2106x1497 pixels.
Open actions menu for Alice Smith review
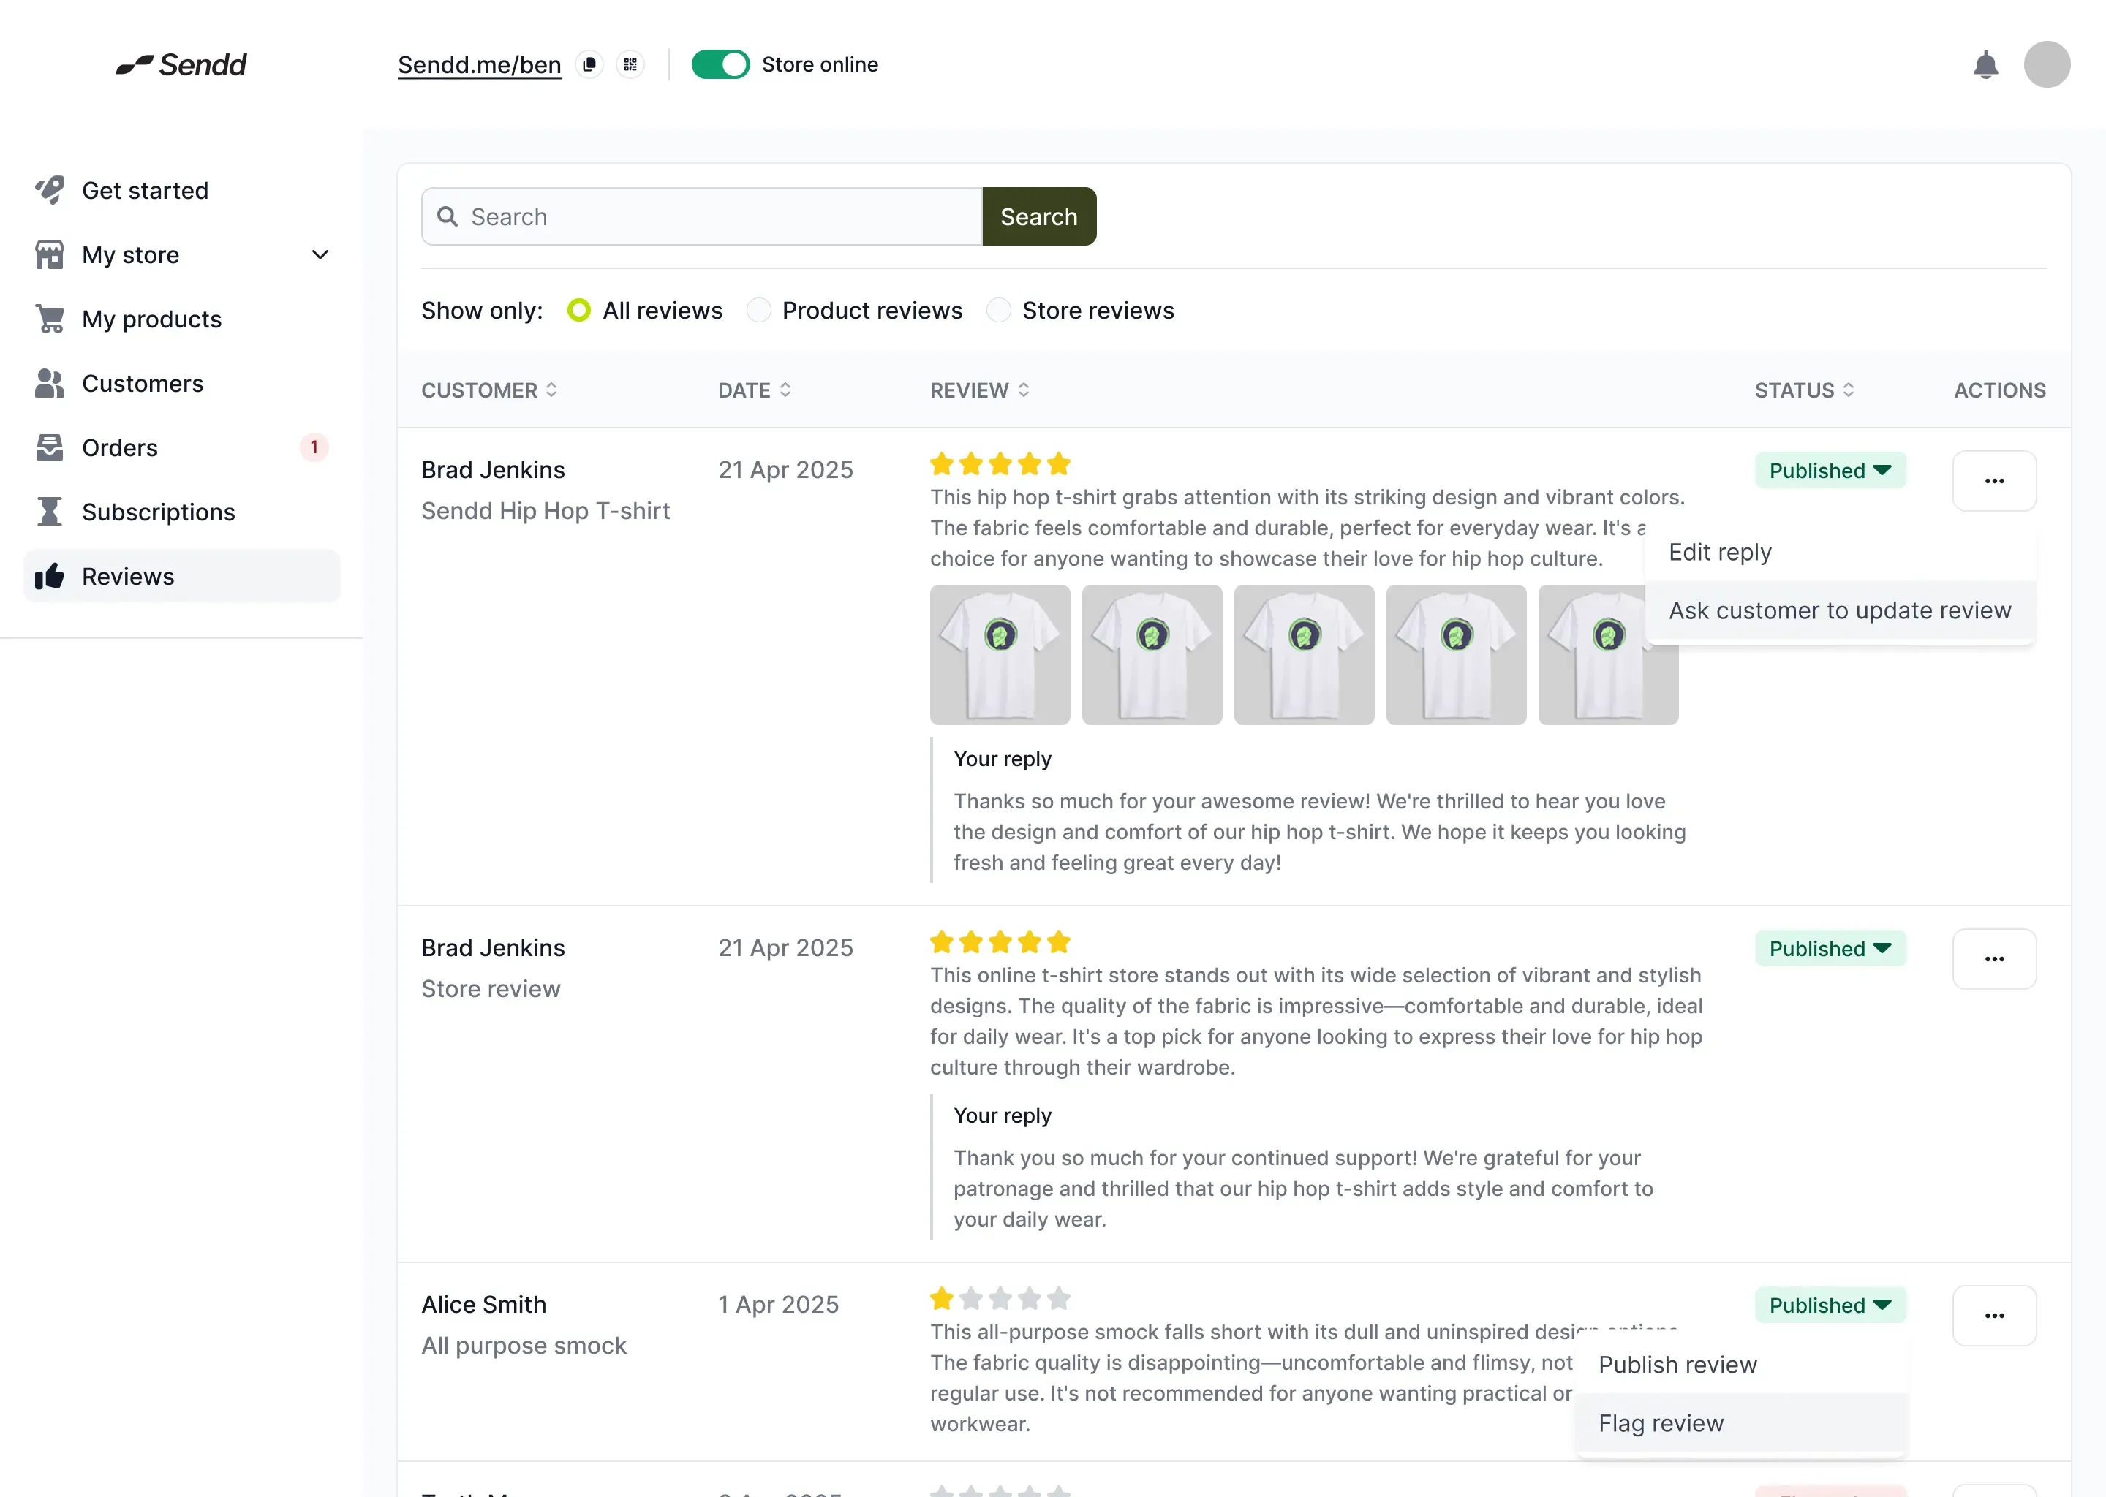1993,1316
